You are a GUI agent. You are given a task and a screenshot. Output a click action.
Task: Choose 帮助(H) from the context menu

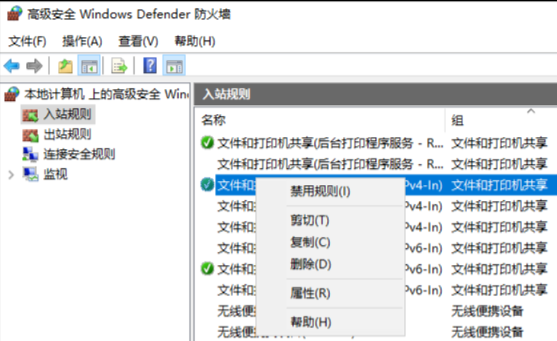pos(311,322)
